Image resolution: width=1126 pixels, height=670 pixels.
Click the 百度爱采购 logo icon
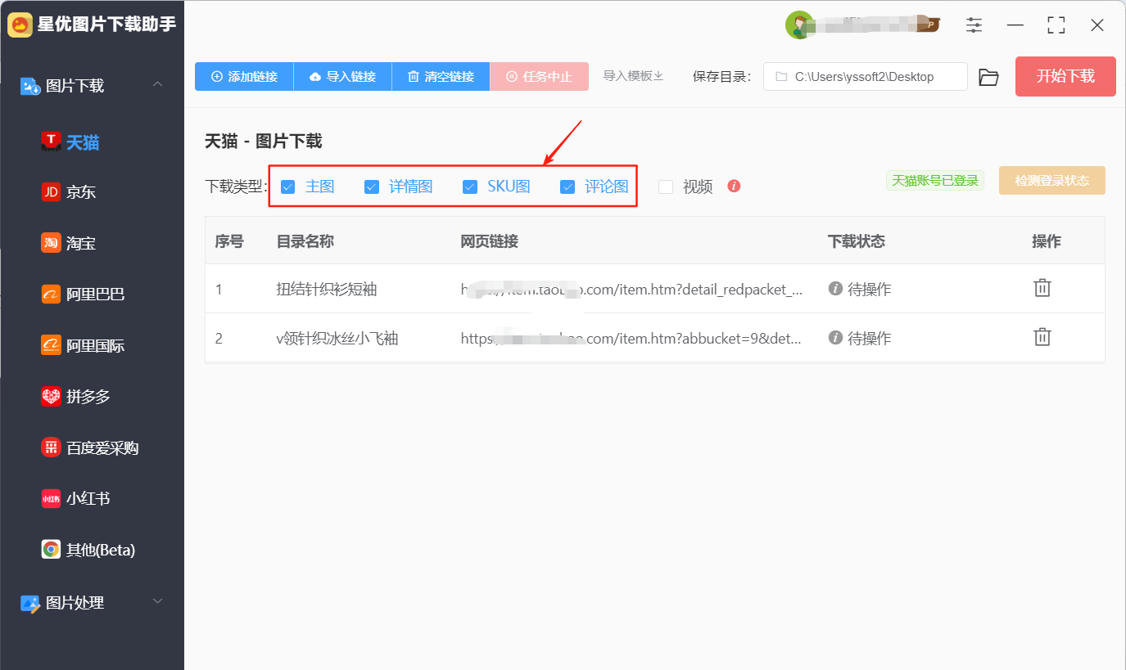[x=51, y=447]
